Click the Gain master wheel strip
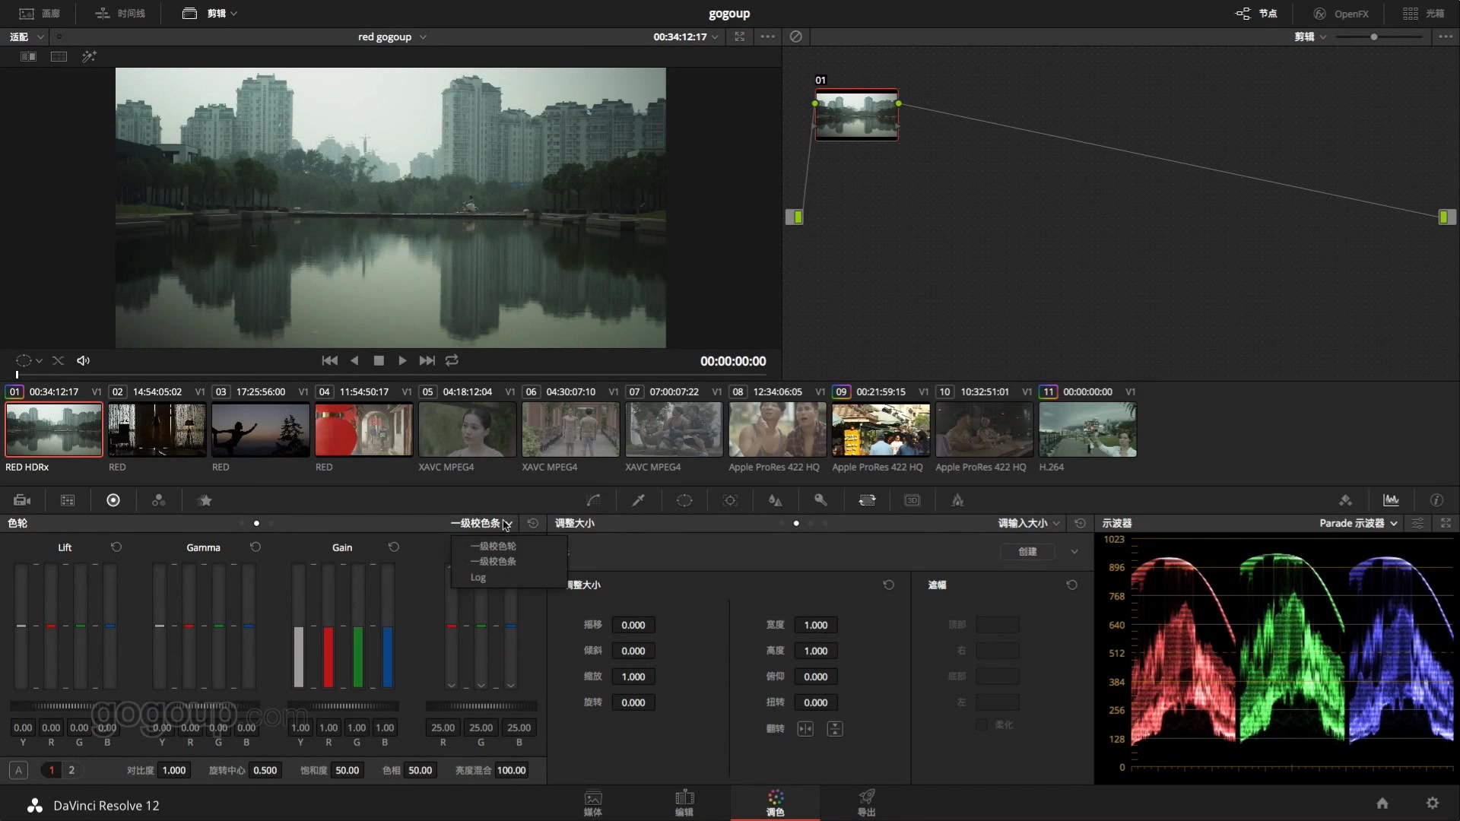The width and height of the screenshot is (1460, 821). tap(343, 706)
